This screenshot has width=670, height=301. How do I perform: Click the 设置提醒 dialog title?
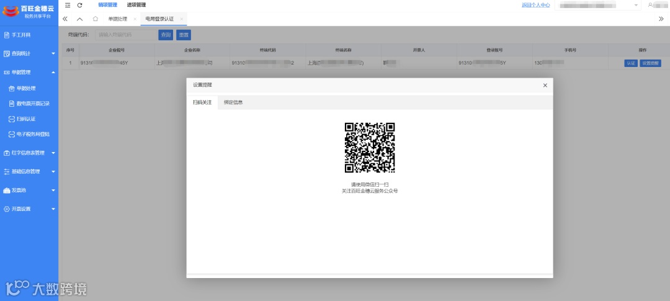point(202,85)
